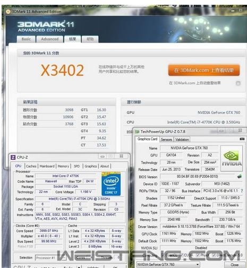Select the CPU tab in CPU-Z
The image size is (247, 268).
(19, 166)
